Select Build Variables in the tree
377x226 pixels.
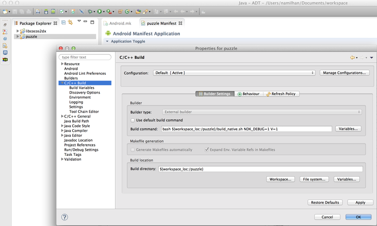pos(82,88)
